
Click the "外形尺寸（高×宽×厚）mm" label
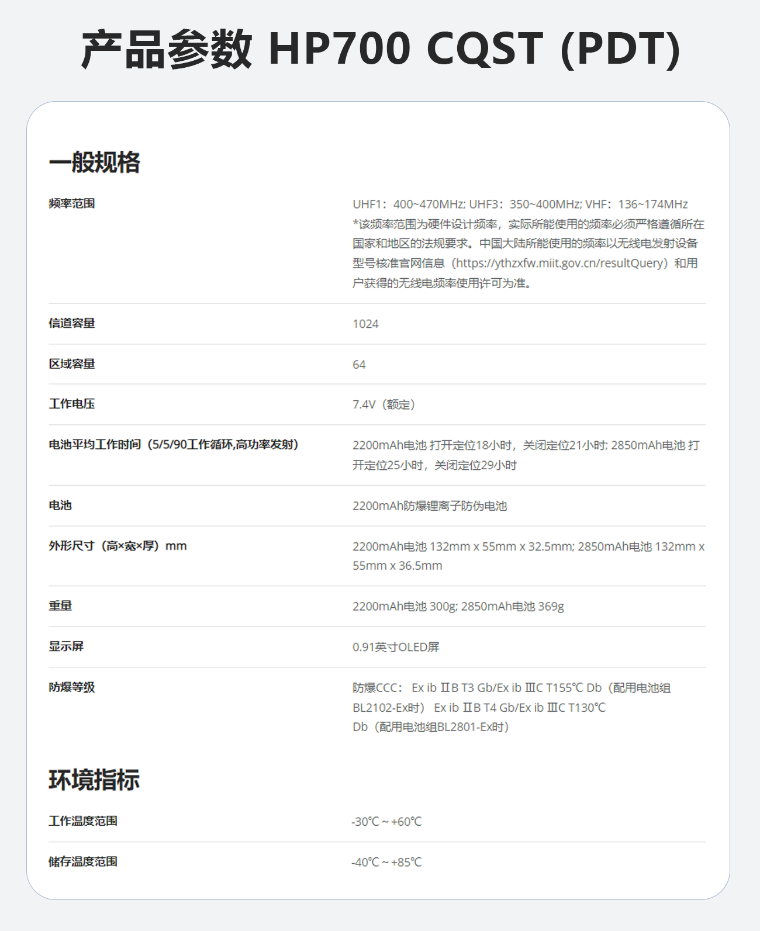pyautogui.click(x=118, y=546)
